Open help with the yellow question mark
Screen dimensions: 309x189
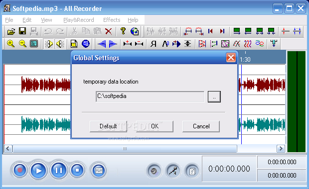pyautogui.click(x=123, y=31)
